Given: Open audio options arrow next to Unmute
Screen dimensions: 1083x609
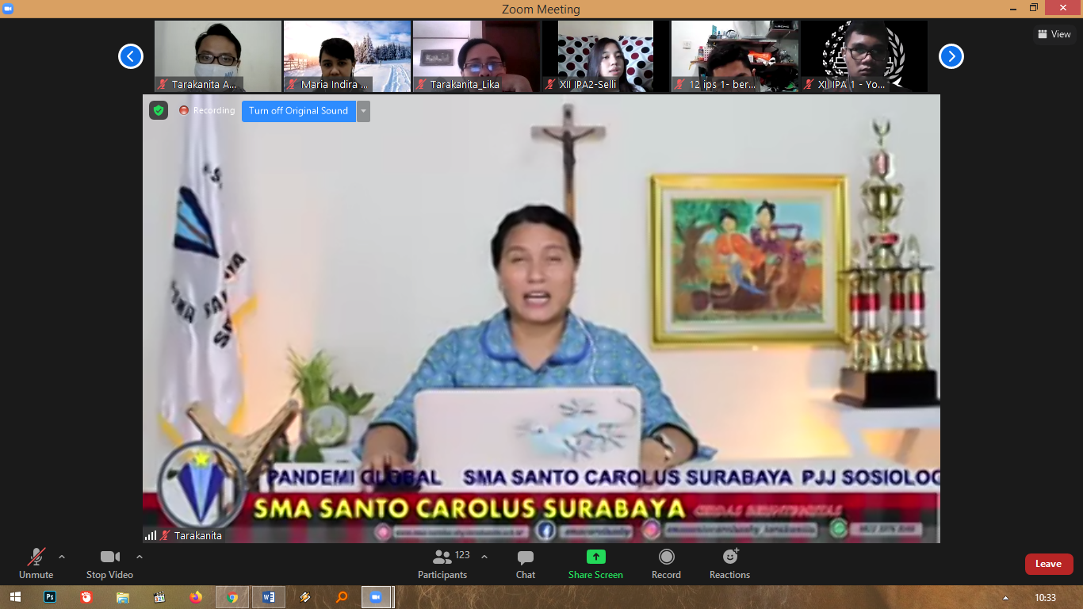Looking at the screenshot, I should tap(62, 557).
